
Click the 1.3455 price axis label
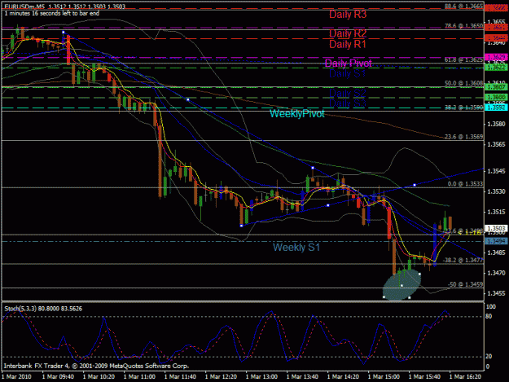[x=497, y=293]
